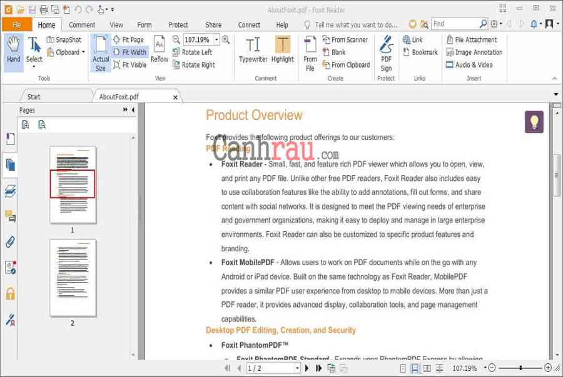Toggle Fit Width zoom mode
Image resolution: width=563 pixels, height=377 pixels.
(130, 53)
